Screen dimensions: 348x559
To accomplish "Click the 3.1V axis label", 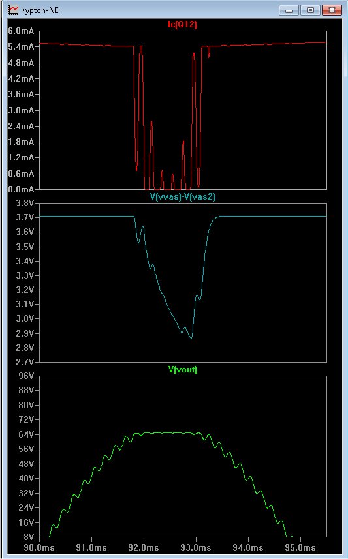I will 25,304.
